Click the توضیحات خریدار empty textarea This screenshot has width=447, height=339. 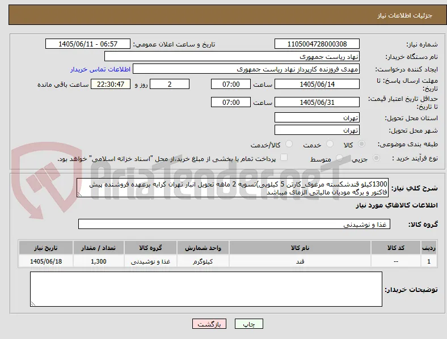click(206, 289)
